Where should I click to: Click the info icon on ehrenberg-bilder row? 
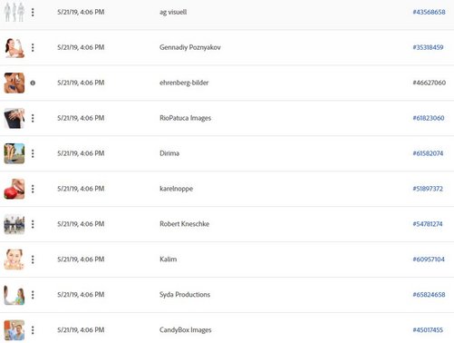(x=33, y=83)
